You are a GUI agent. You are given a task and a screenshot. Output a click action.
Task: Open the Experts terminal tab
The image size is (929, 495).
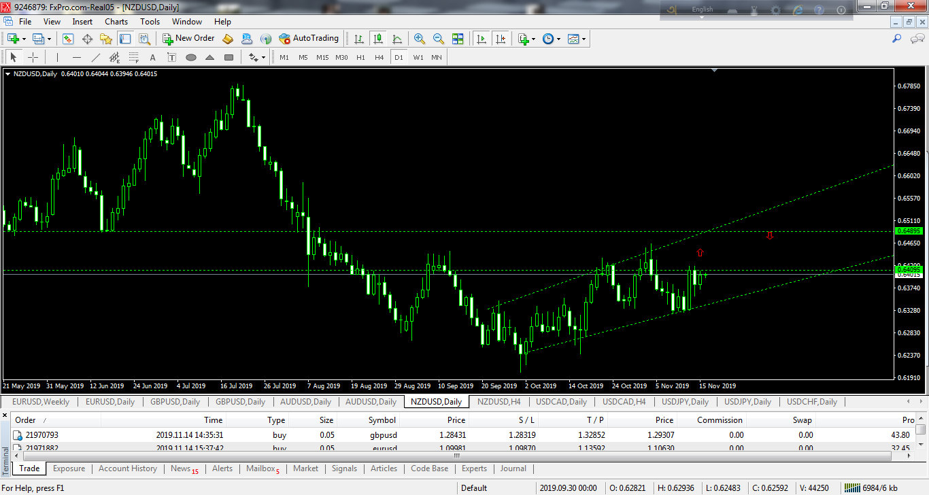click(474, 468)
